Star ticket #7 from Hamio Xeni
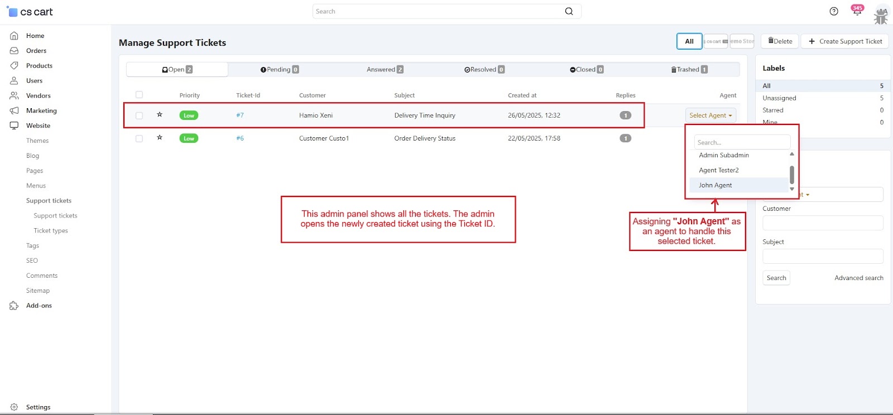893x415 pixels. coord(160,115)
